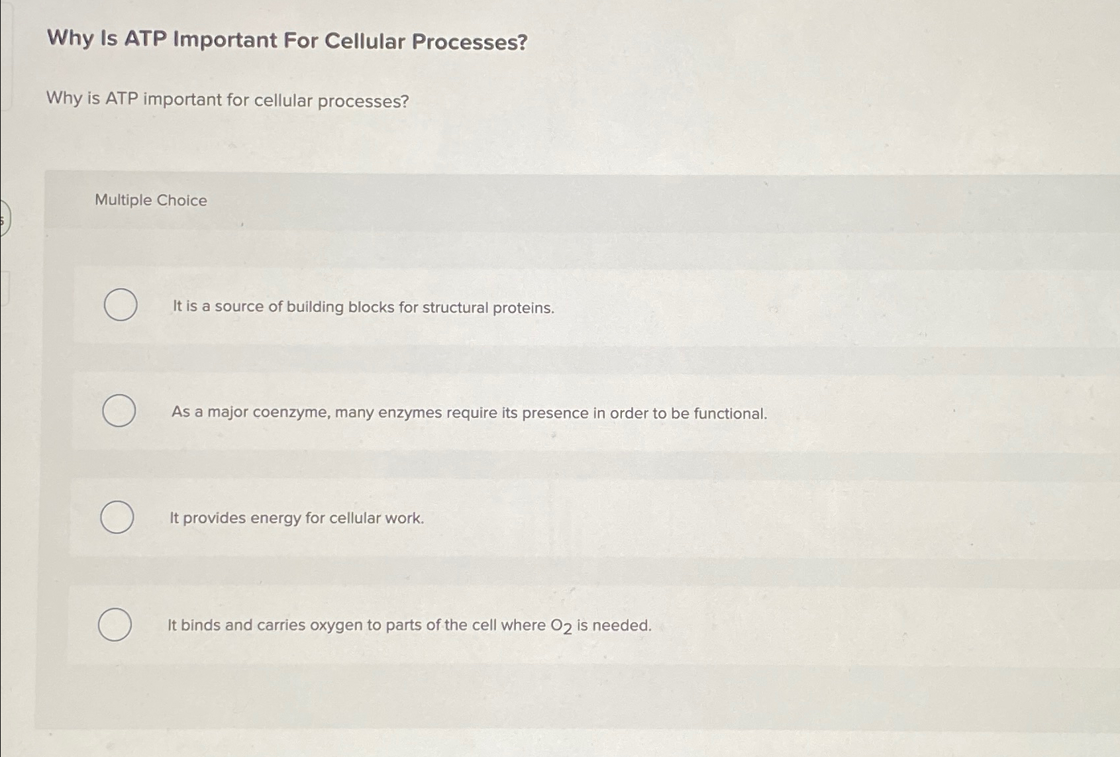Select 'It provides energy for cellular work'
Image resolution: width=1120 pixels, height=757 pixels.
(117, 516)
